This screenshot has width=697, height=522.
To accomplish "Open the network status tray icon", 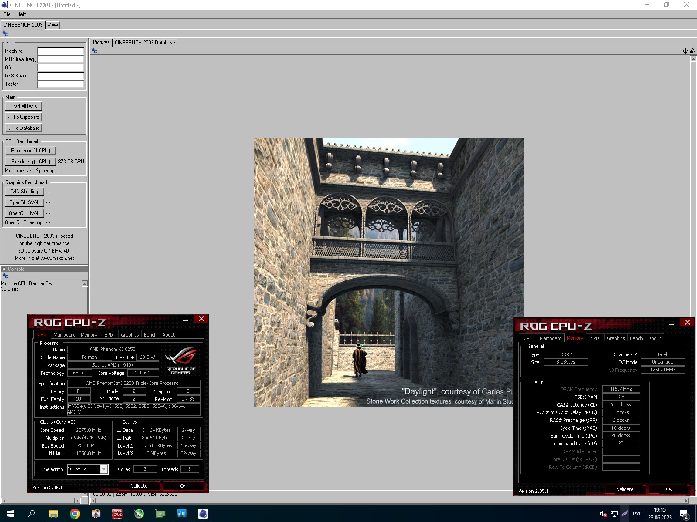I will click(x=614, y=514).
